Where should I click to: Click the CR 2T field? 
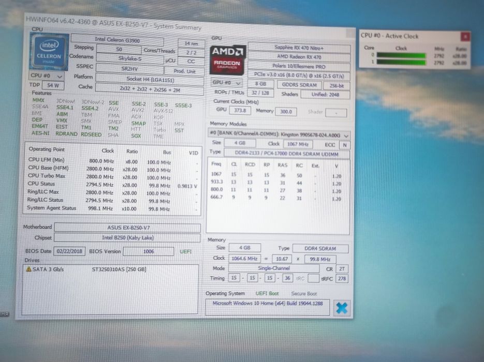tap(342, 269)
